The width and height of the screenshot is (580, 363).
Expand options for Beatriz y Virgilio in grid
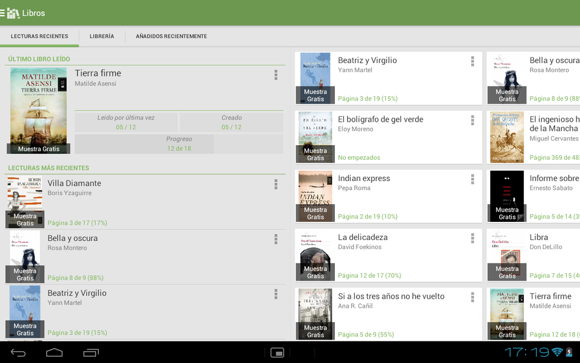(x=473, y=61)
